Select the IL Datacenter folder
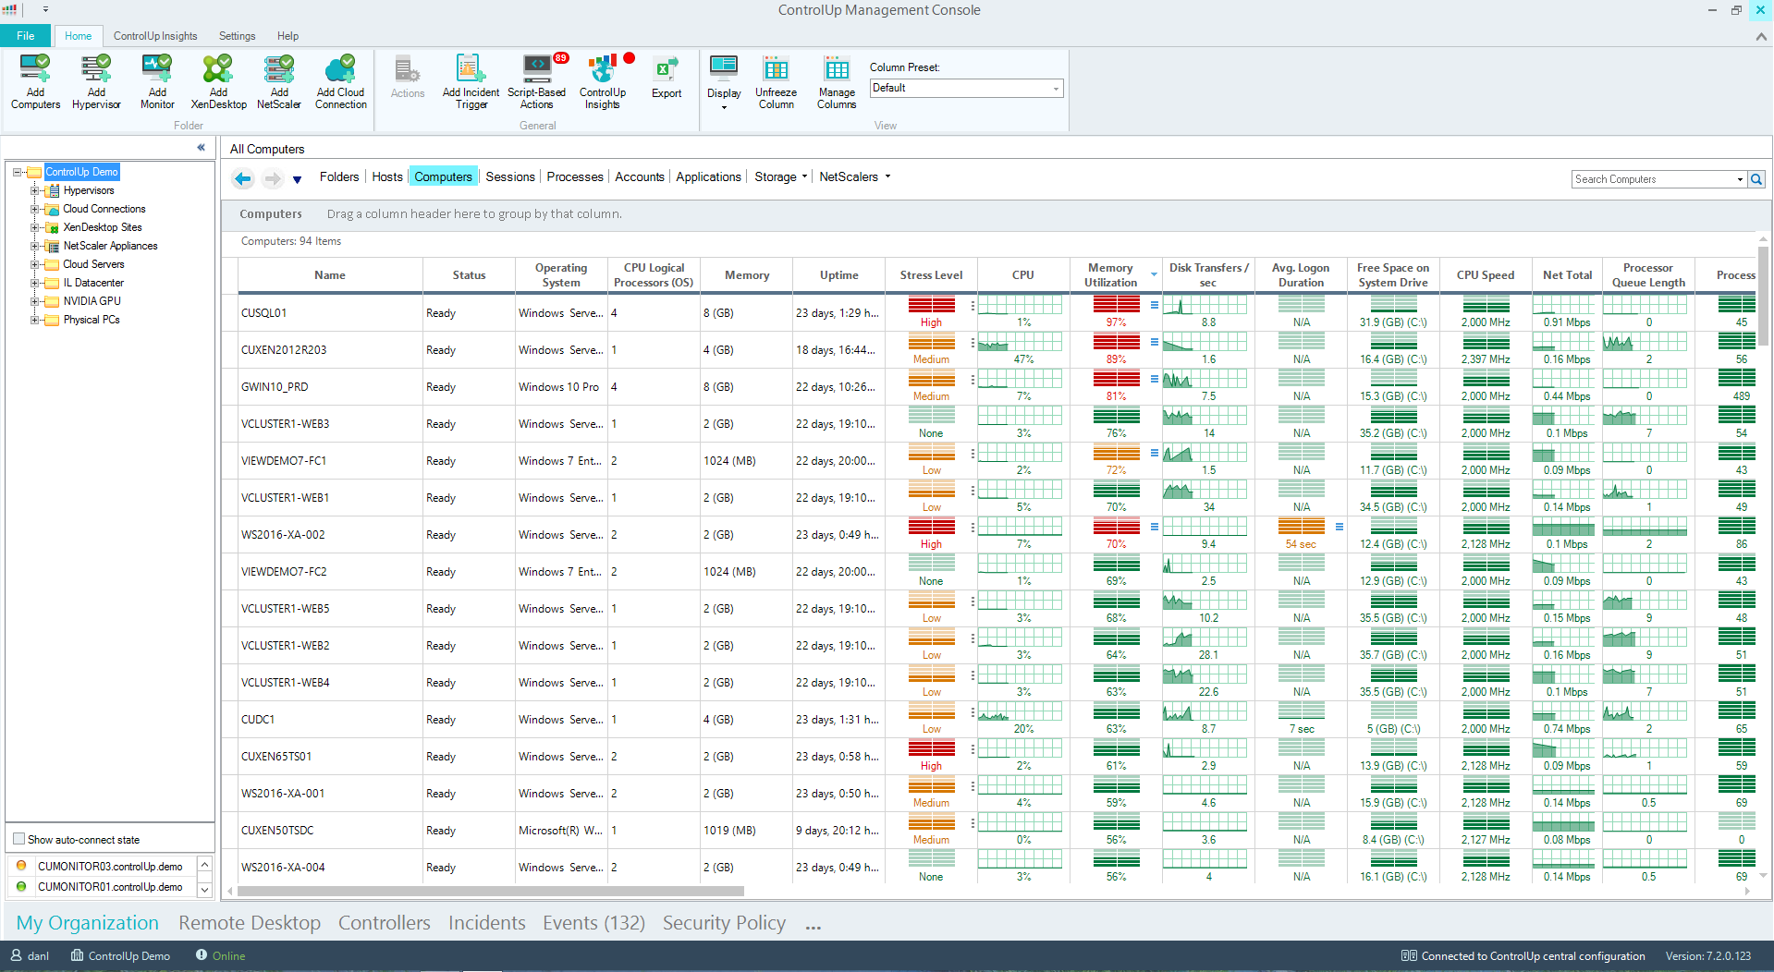This screenshot has height=972, width=1774. [x=93, y=283]
